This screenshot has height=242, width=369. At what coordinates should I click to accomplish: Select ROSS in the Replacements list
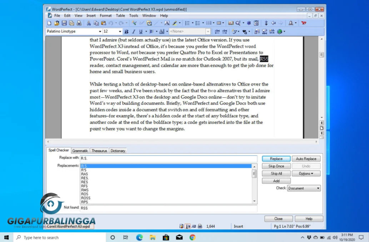tap(166, 198)
